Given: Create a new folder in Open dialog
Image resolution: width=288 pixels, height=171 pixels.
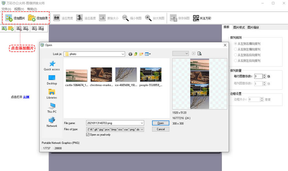Looking at the screenshot, I should (x=141, y=54).
